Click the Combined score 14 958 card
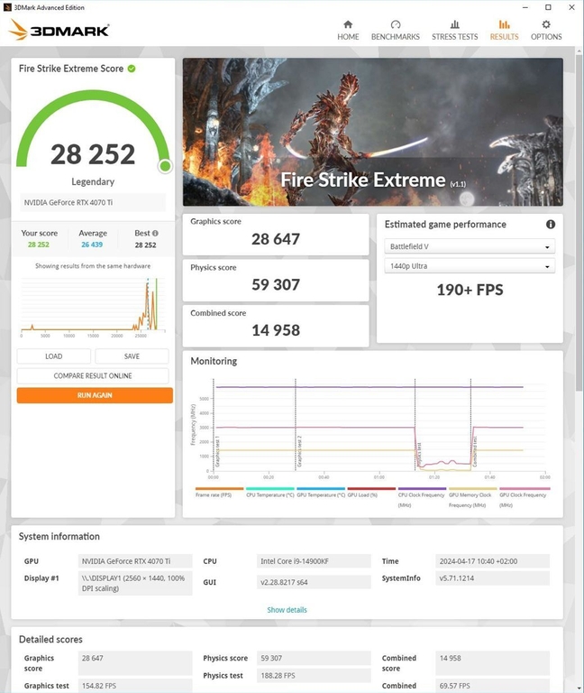 [276, 326]
